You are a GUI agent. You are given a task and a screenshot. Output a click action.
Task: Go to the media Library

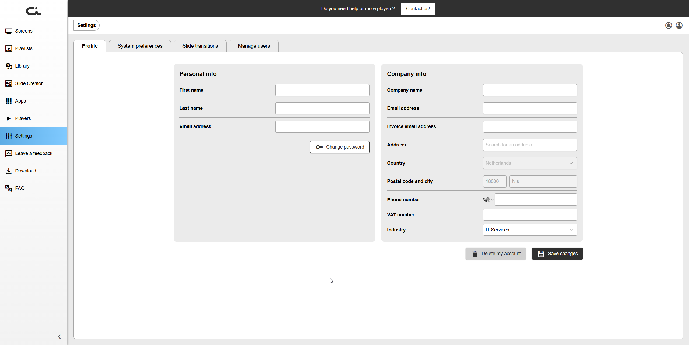click(x=22, y=66)
